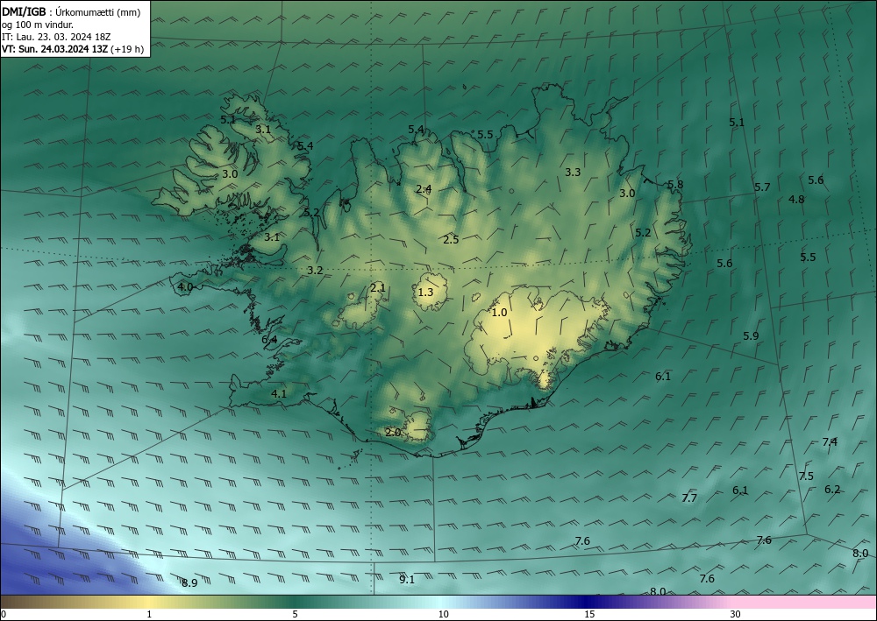This screenshot has height=621, width=877.
Task: Click the '2.1' map value
Action: (377, 287)
